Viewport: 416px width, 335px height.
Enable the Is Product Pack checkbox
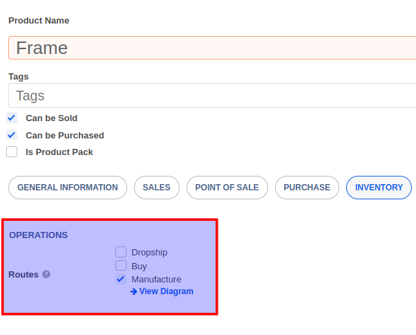pos(12,152)
